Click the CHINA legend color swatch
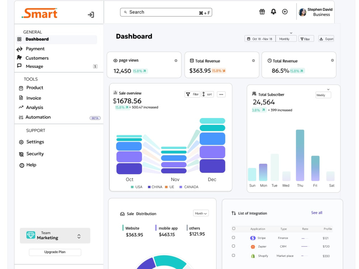The width and height of the screenshot is (359, 269). point(149,187)
